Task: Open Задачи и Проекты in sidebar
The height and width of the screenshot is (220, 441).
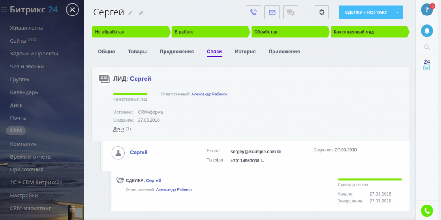Action: click(x=34, y=54)
